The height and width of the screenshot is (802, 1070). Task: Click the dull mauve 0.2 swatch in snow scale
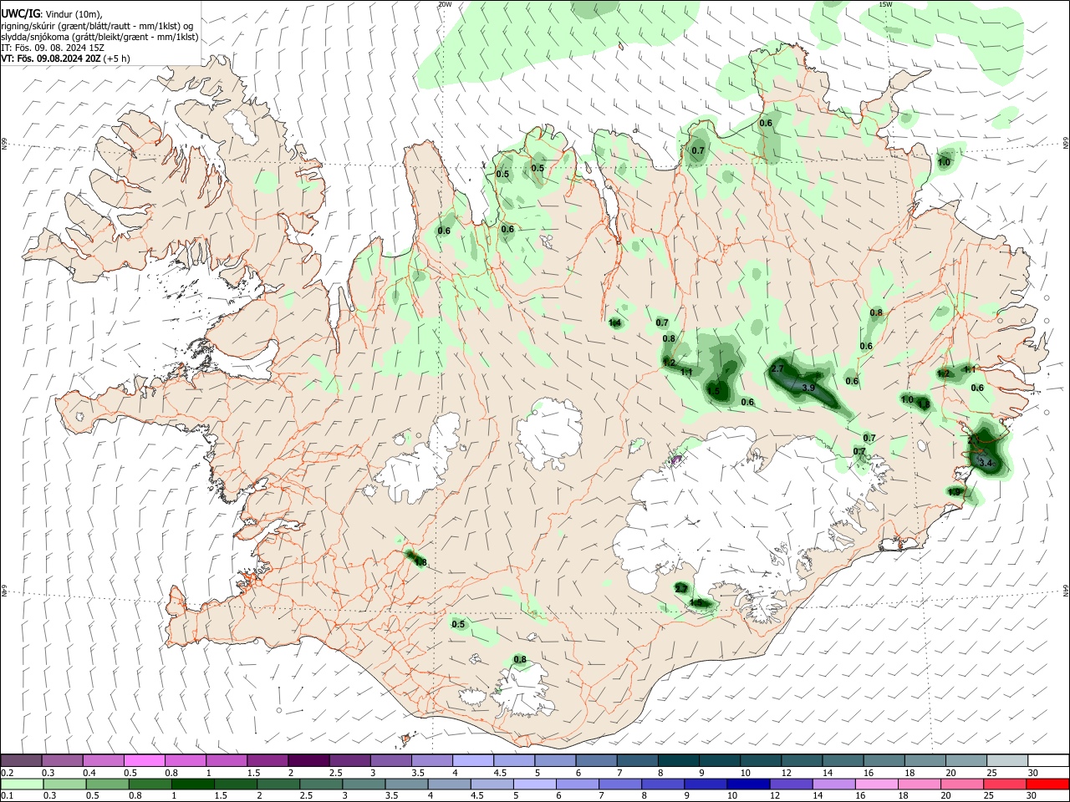coord(21,760)
